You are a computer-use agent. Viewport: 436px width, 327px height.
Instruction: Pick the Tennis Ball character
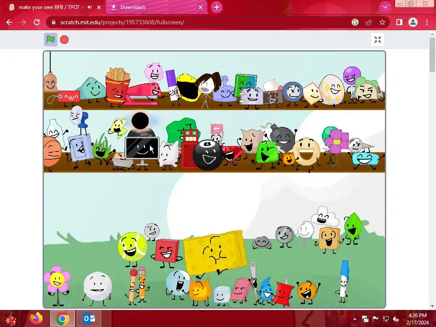point(132,247)
